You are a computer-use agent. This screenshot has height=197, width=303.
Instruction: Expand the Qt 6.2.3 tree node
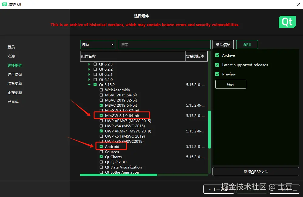89,64
